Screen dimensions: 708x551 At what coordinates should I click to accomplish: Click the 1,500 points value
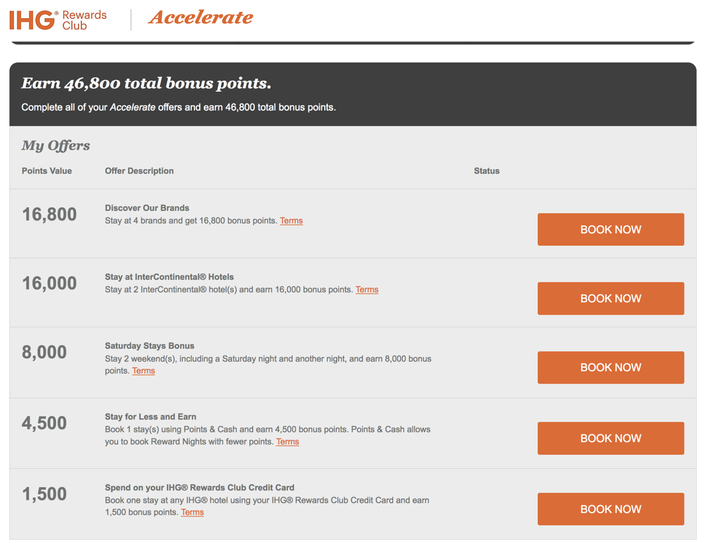click(44, 494)
